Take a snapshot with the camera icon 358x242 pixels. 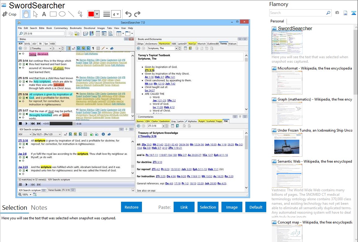coord(337,13)
